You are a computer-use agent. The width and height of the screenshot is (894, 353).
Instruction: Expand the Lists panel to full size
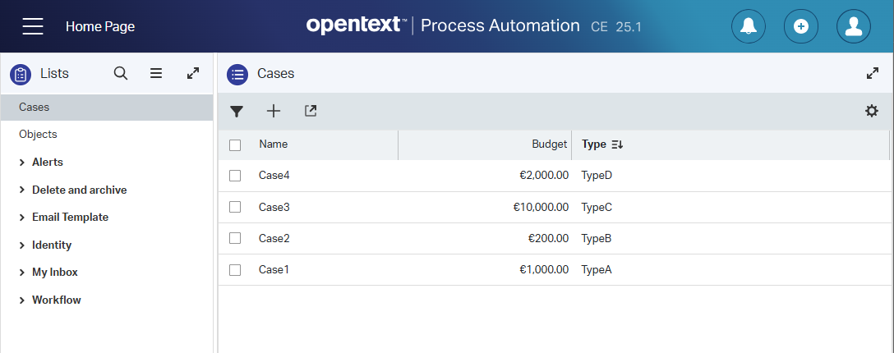coord(193,73)
